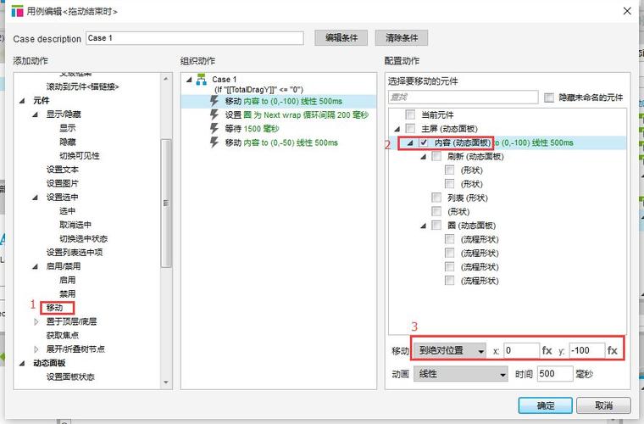Select the 移动 action in 添加动作
This screenshot has height=424, width=644.
pyautogui.click(x=54, y=307)
